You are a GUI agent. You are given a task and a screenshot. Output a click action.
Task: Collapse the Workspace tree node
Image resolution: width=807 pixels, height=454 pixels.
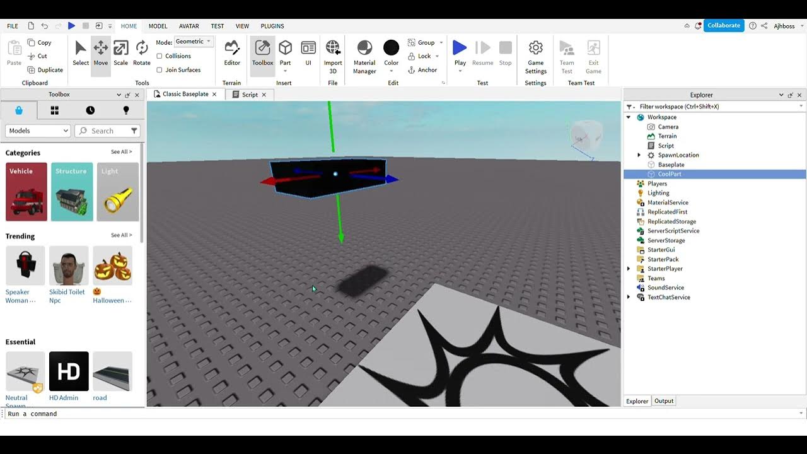629,117
